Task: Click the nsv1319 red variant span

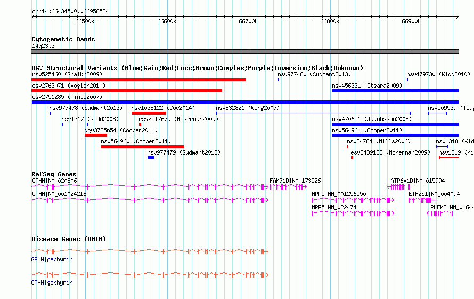Action: point(449,158)
